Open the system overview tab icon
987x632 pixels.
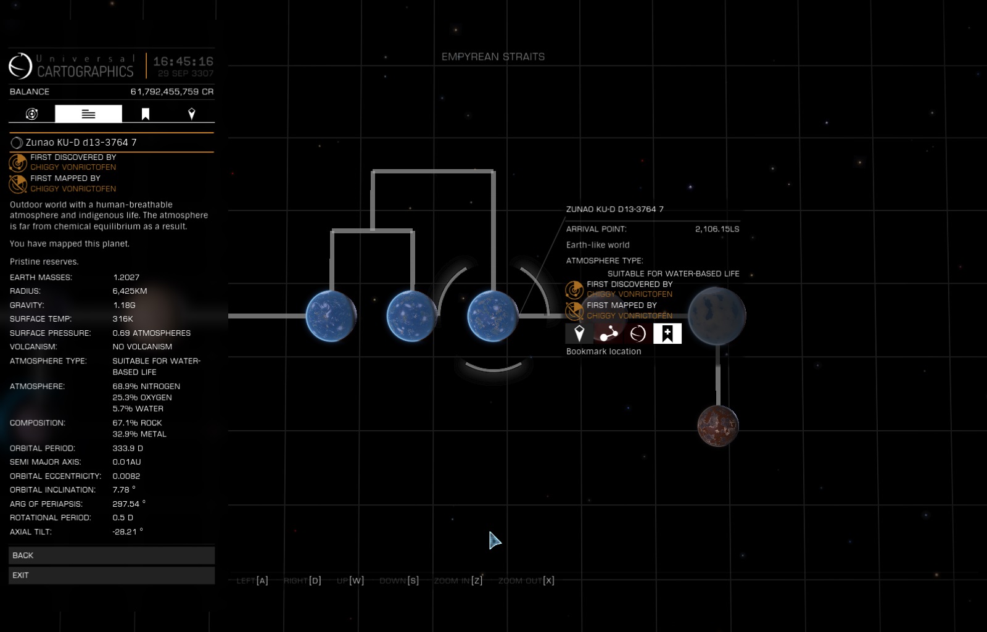pos(31,114)
